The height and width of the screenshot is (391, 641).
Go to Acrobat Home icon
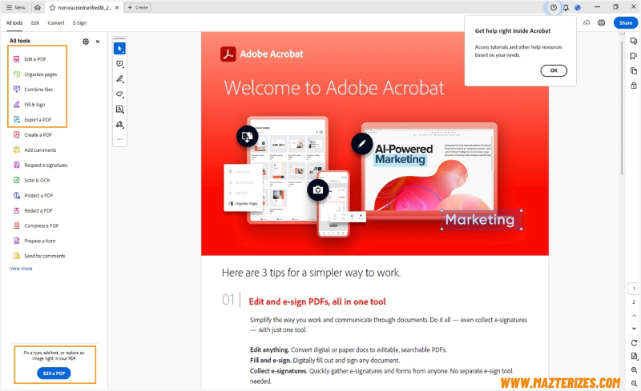37,7
